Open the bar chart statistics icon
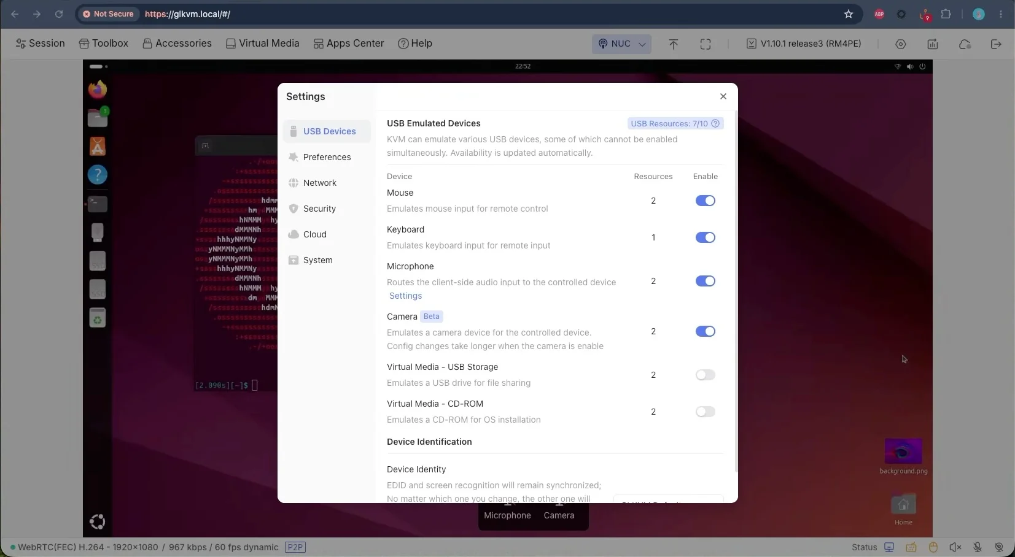The image size is (1015, 557). 933,44
